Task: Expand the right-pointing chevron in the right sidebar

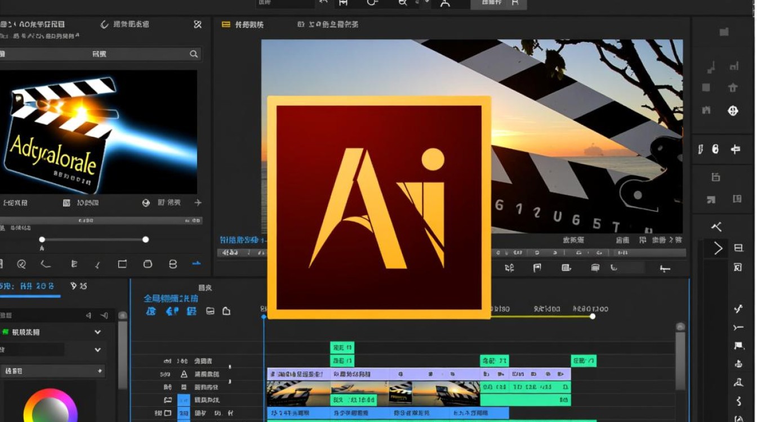Action: [718, 248]
